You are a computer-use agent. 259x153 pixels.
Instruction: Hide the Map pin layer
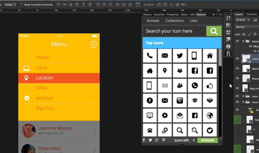coord(238,88)
